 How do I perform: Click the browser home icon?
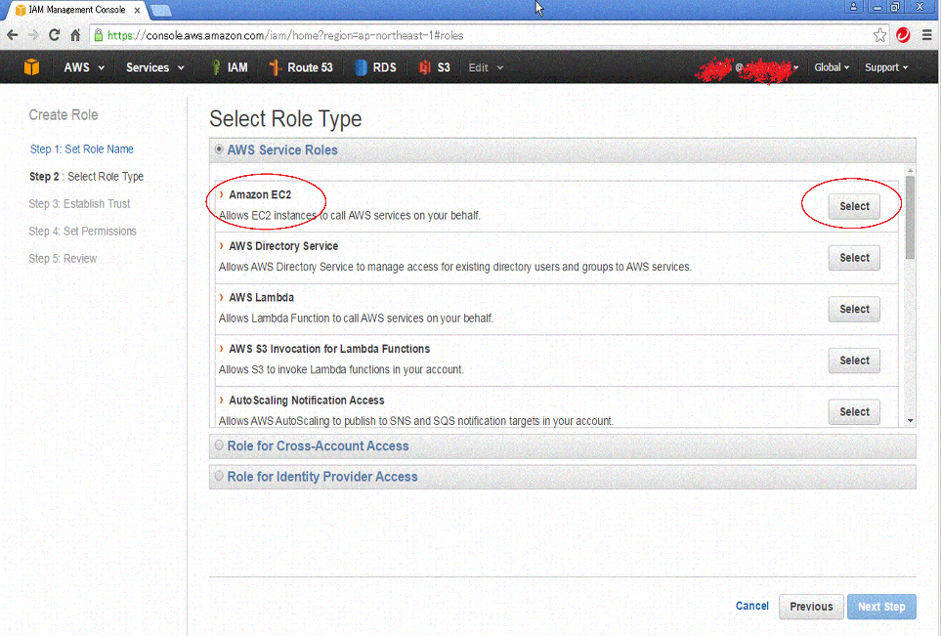point(75,33)
